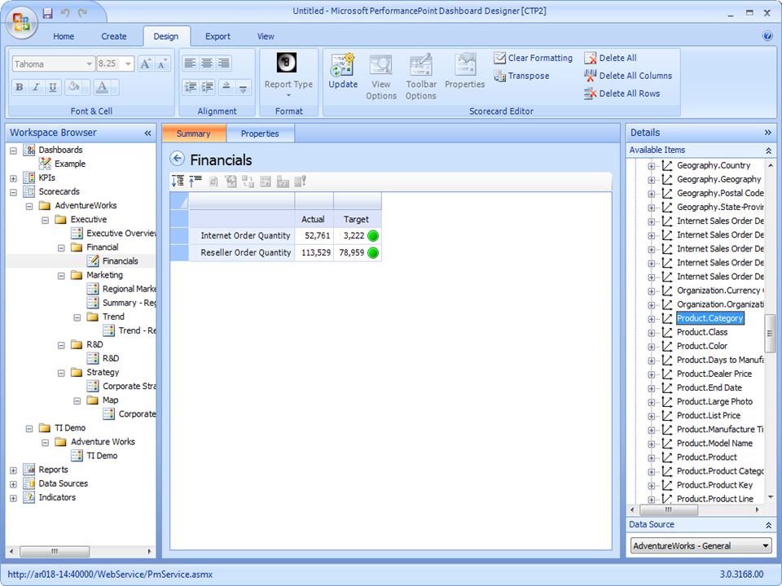Click Clear Formatting
This screenshot has width=782, height=586.
click(533, 58)
